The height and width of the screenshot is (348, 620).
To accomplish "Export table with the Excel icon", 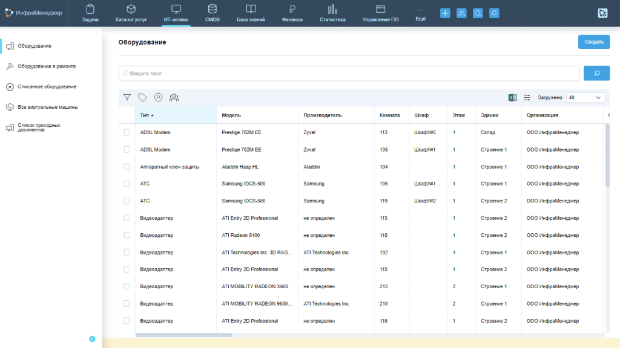I will coord(512,97).
